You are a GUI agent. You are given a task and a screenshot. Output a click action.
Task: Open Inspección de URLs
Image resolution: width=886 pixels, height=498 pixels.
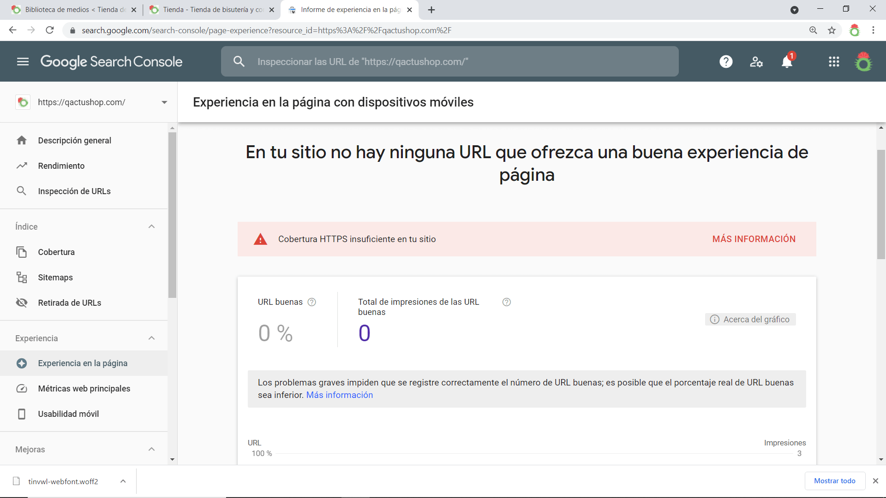pos(84,191)
